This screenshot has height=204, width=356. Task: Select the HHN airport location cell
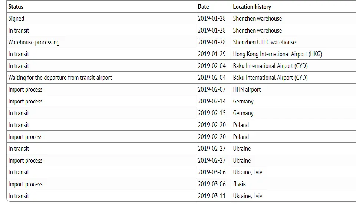pos(294,89)
